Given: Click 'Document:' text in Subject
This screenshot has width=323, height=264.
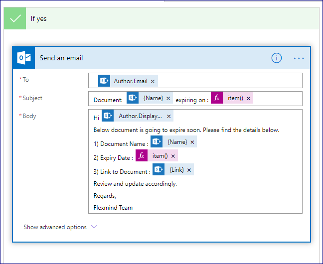Looking at the screenshot, I should [108, 100].
